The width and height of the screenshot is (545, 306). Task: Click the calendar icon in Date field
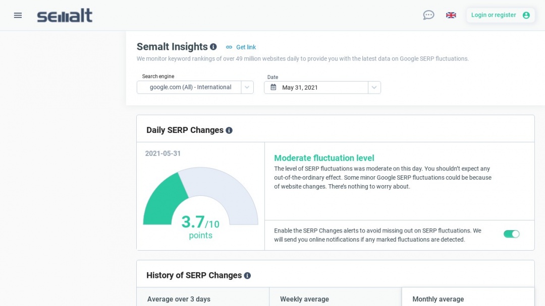274,87
